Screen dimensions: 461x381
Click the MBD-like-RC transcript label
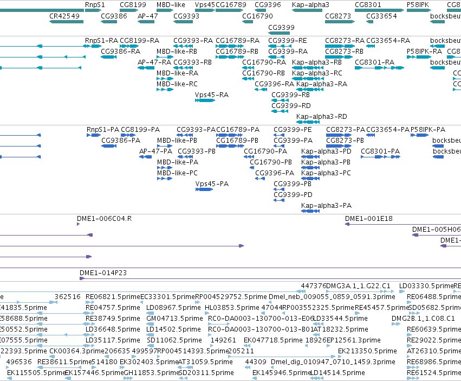click(177, 84)
